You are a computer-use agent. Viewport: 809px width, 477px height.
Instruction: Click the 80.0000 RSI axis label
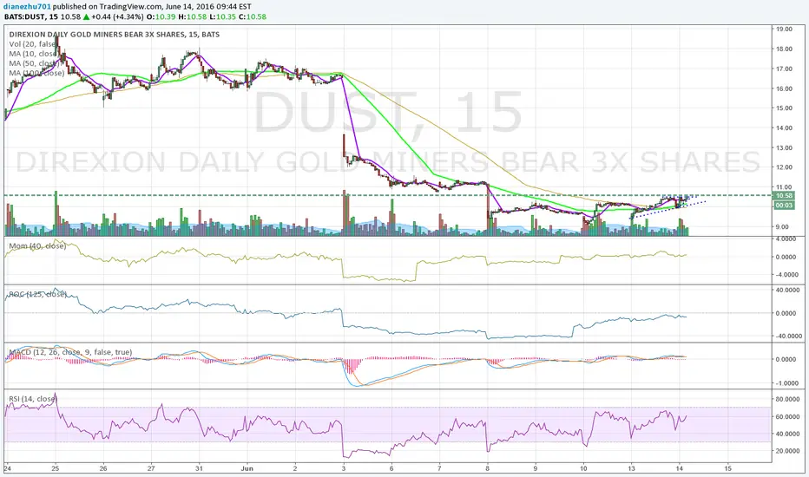coord(787,399)
